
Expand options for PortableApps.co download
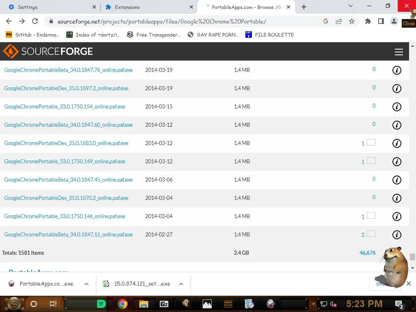(x=87, y=284)
